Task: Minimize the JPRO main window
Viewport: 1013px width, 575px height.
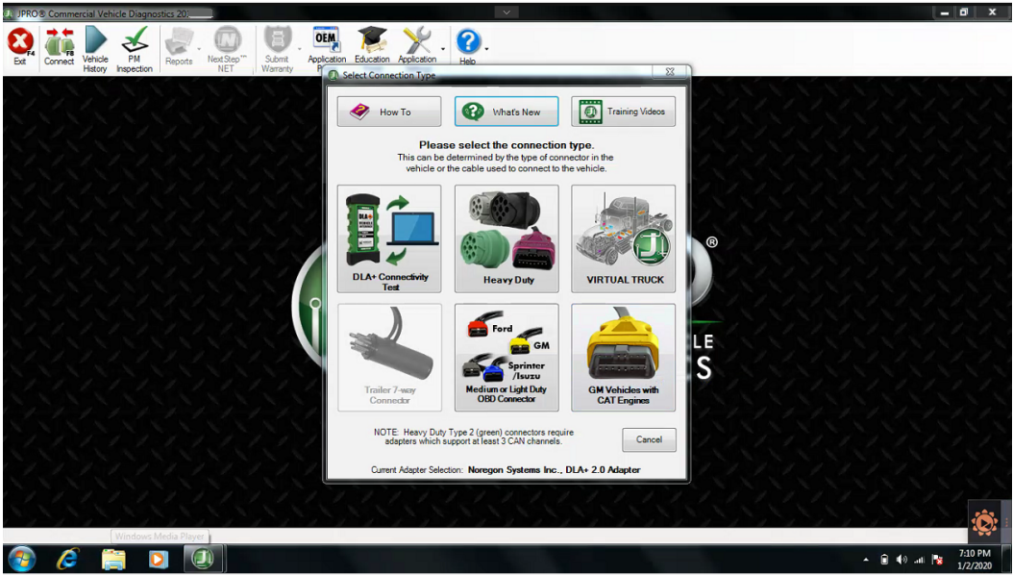Action: 945,12
